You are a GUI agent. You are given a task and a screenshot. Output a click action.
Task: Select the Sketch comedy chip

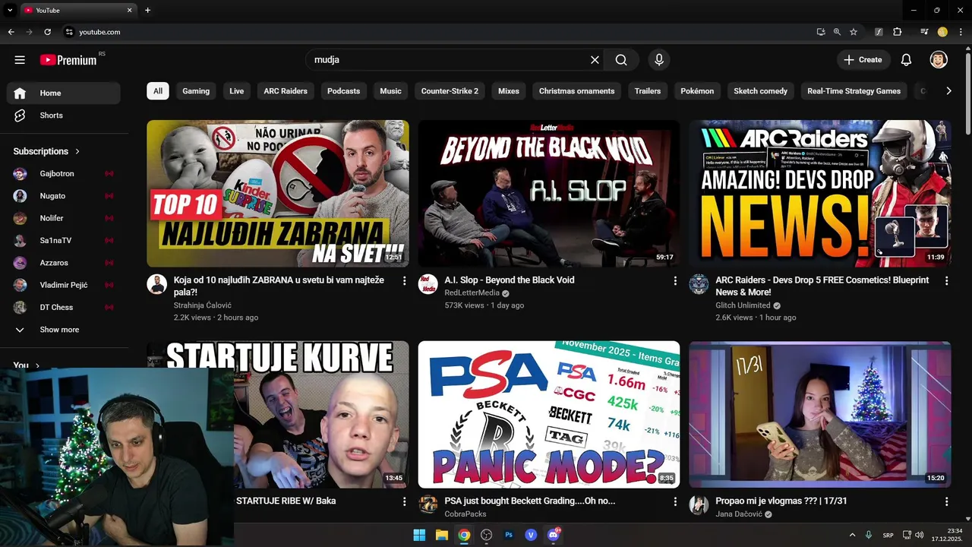point(760,91)
